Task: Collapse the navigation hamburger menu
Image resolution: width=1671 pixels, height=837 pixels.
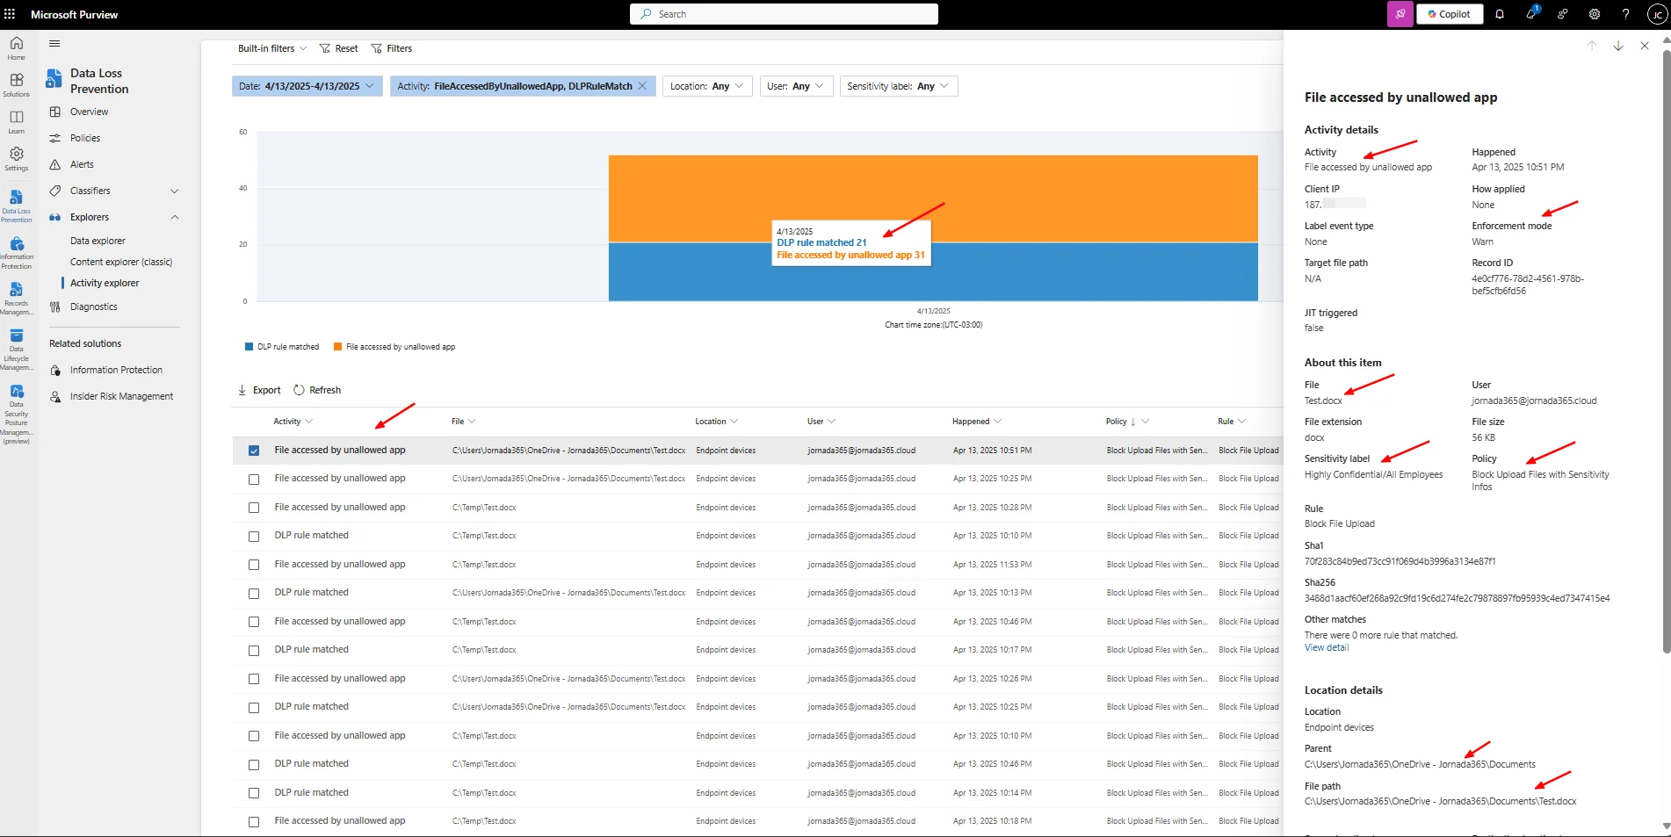Action: pyautogui.click(x=54, y=43)
